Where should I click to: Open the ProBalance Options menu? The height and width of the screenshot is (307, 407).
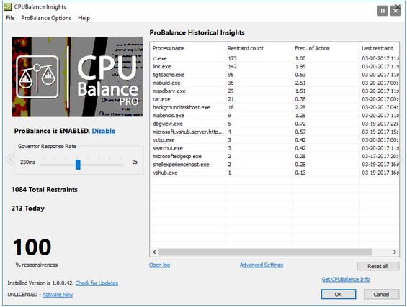[x=46, y=18]
